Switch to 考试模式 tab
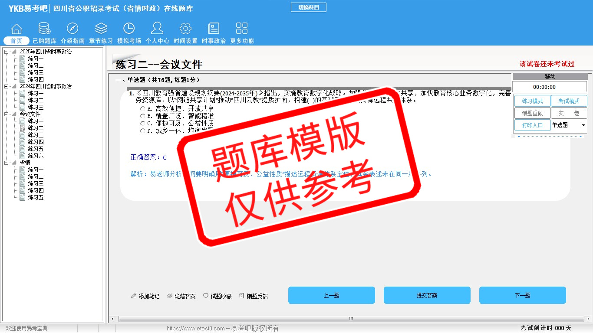The width and height of the screenshot is (593, 333). pos(569,101)
